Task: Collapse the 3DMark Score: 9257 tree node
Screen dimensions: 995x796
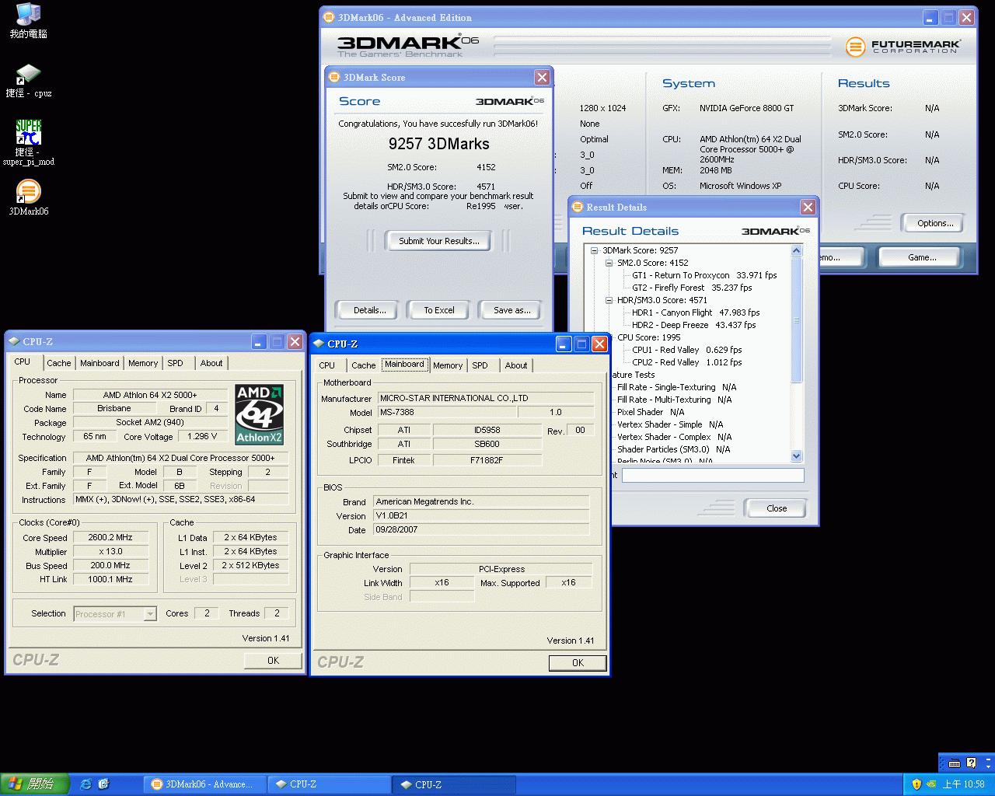Action: tap(594, 250)
